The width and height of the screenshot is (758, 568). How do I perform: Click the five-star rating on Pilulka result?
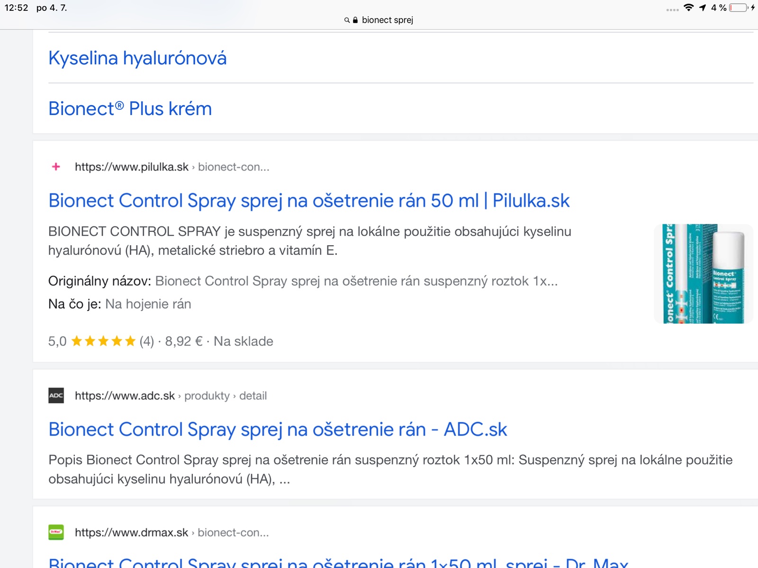point(103,341)
